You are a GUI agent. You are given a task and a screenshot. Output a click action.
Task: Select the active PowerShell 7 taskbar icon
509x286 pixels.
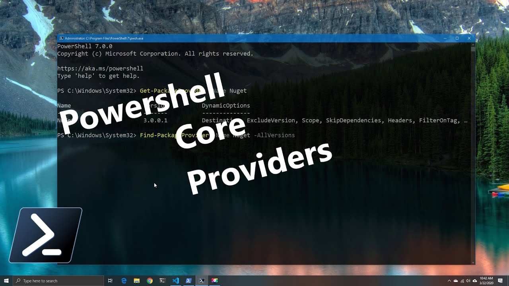[x=202, y=281]
